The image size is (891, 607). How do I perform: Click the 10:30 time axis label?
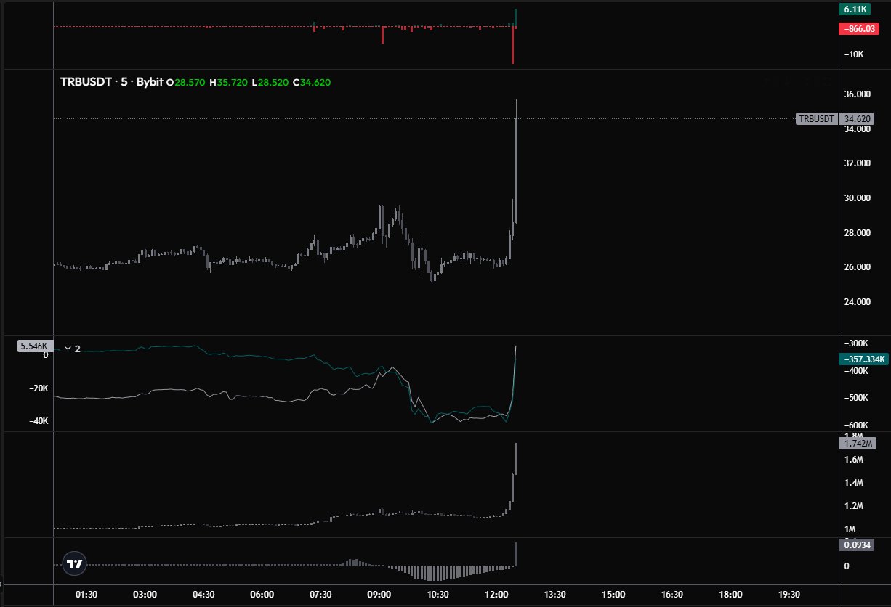tap(438, 594)
